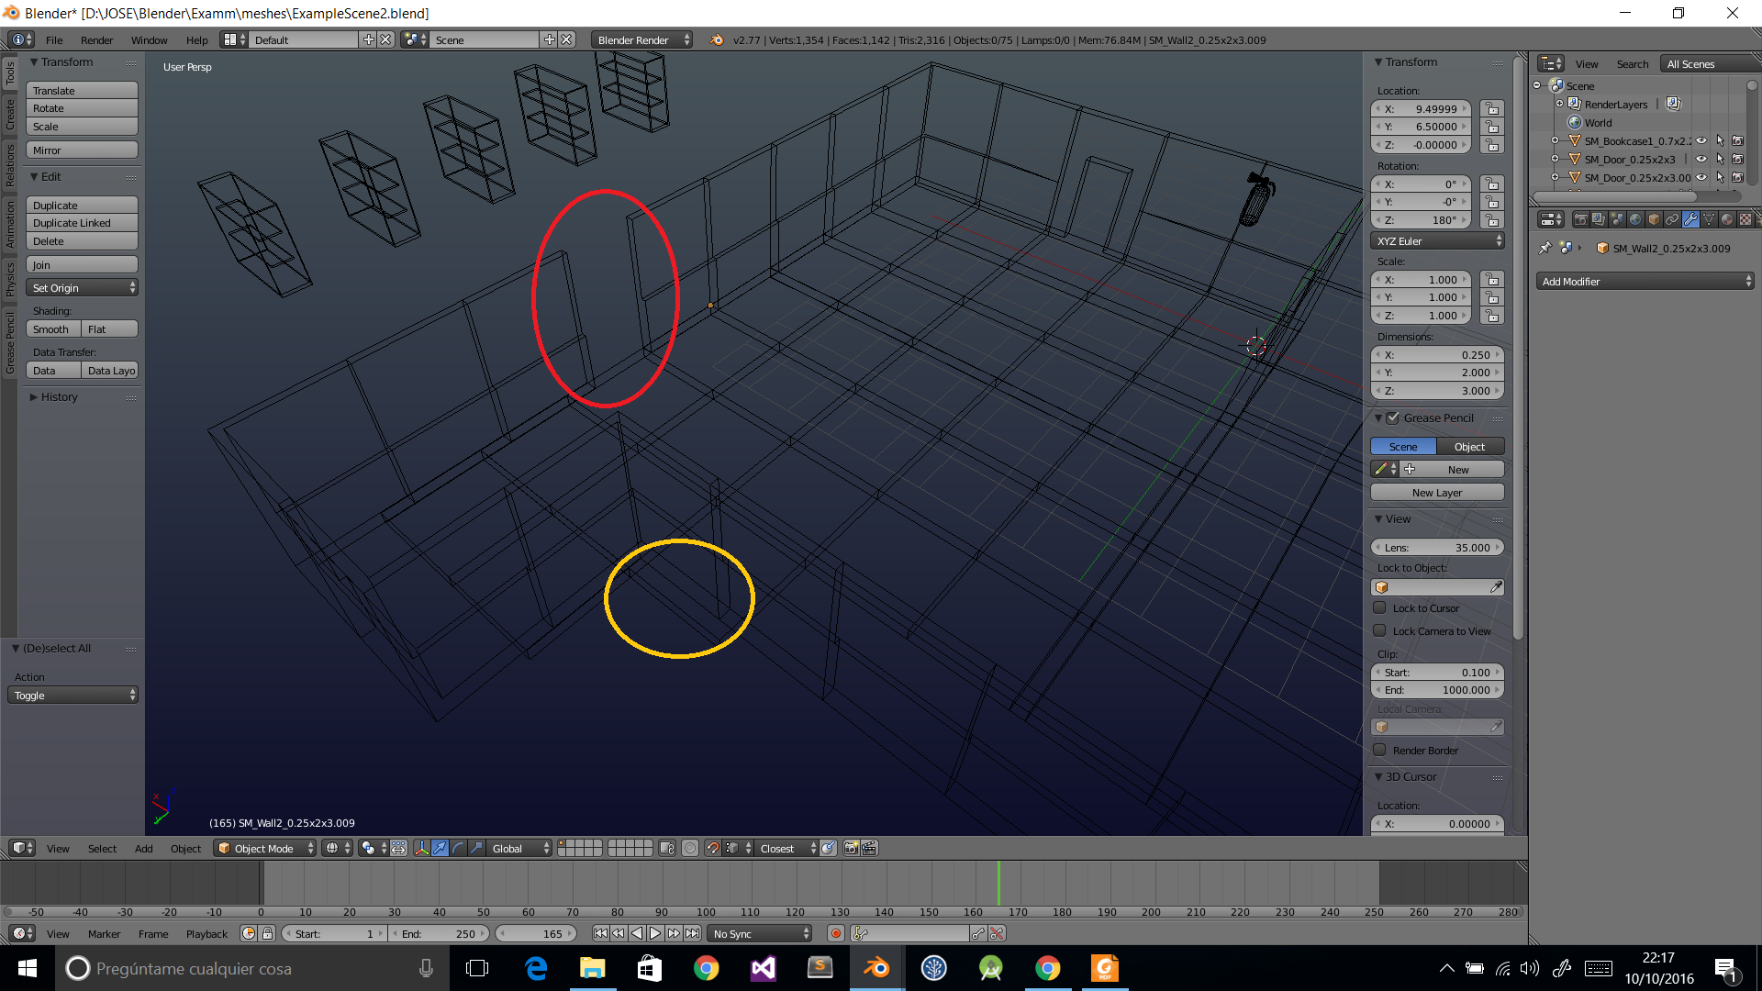Click the restrict render camera for SM_Door_0.25x2x3
Image resolution: width=1762 pixels, height=991 pixels.
[1737, 159]
